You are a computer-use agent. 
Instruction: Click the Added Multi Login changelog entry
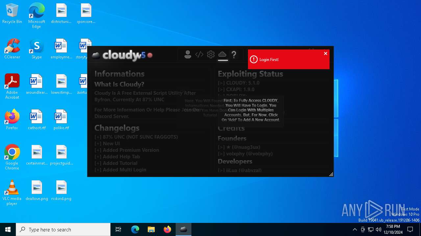pyautogui.click(x=120, y=170)
